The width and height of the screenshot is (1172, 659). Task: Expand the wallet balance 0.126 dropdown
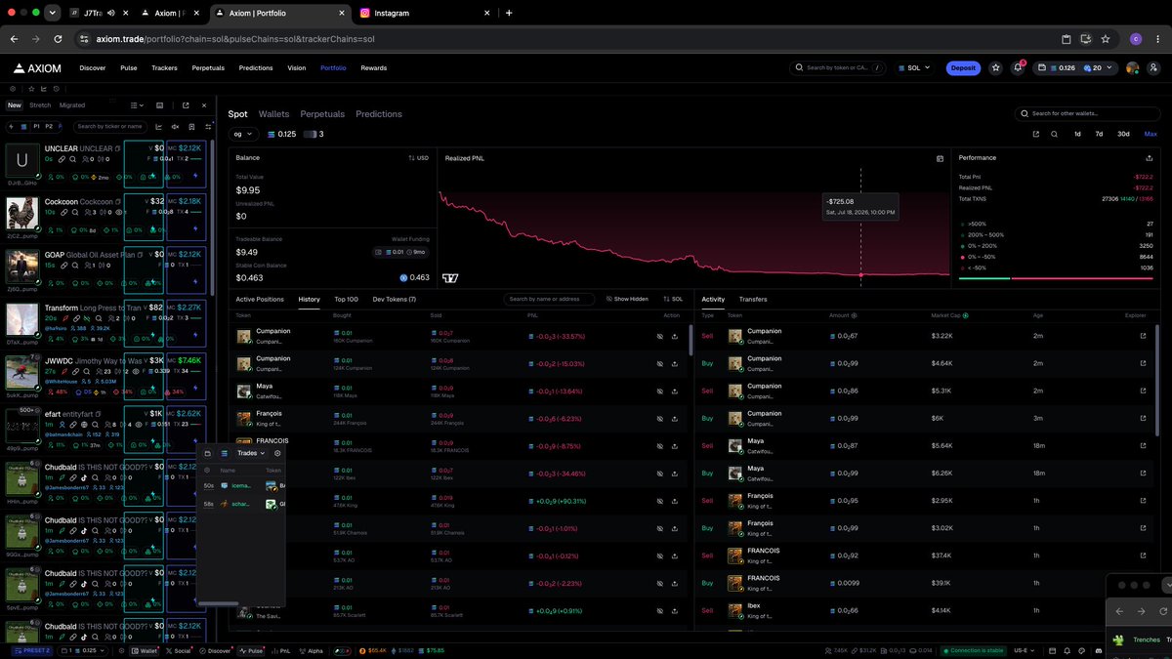(1077, 68)
